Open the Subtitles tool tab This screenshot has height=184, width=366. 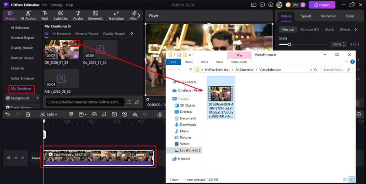pos(61,16)
